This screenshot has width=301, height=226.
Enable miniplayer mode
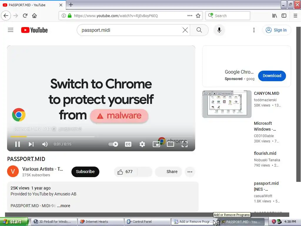(x=156, y=144)
